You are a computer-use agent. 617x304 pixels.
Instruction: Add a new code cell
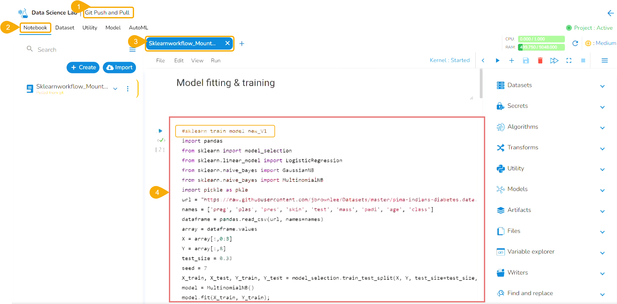[x=511, y=60]
